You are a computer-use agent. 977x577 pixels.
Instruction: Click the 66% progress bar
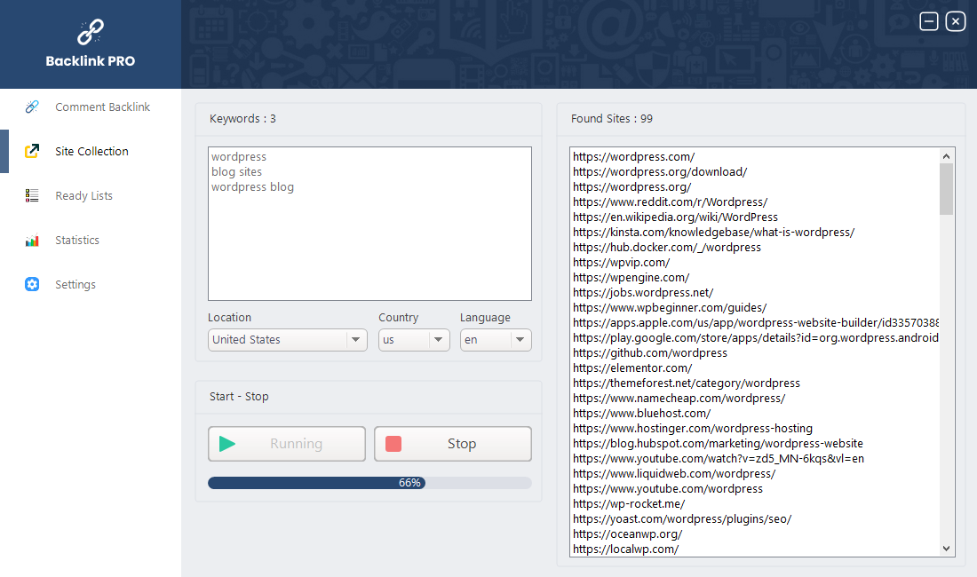point(369,483)
